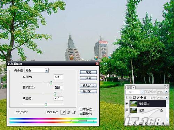The image size is (174, 130).
Task: Minimize the Layers panel
Action: 165,85
